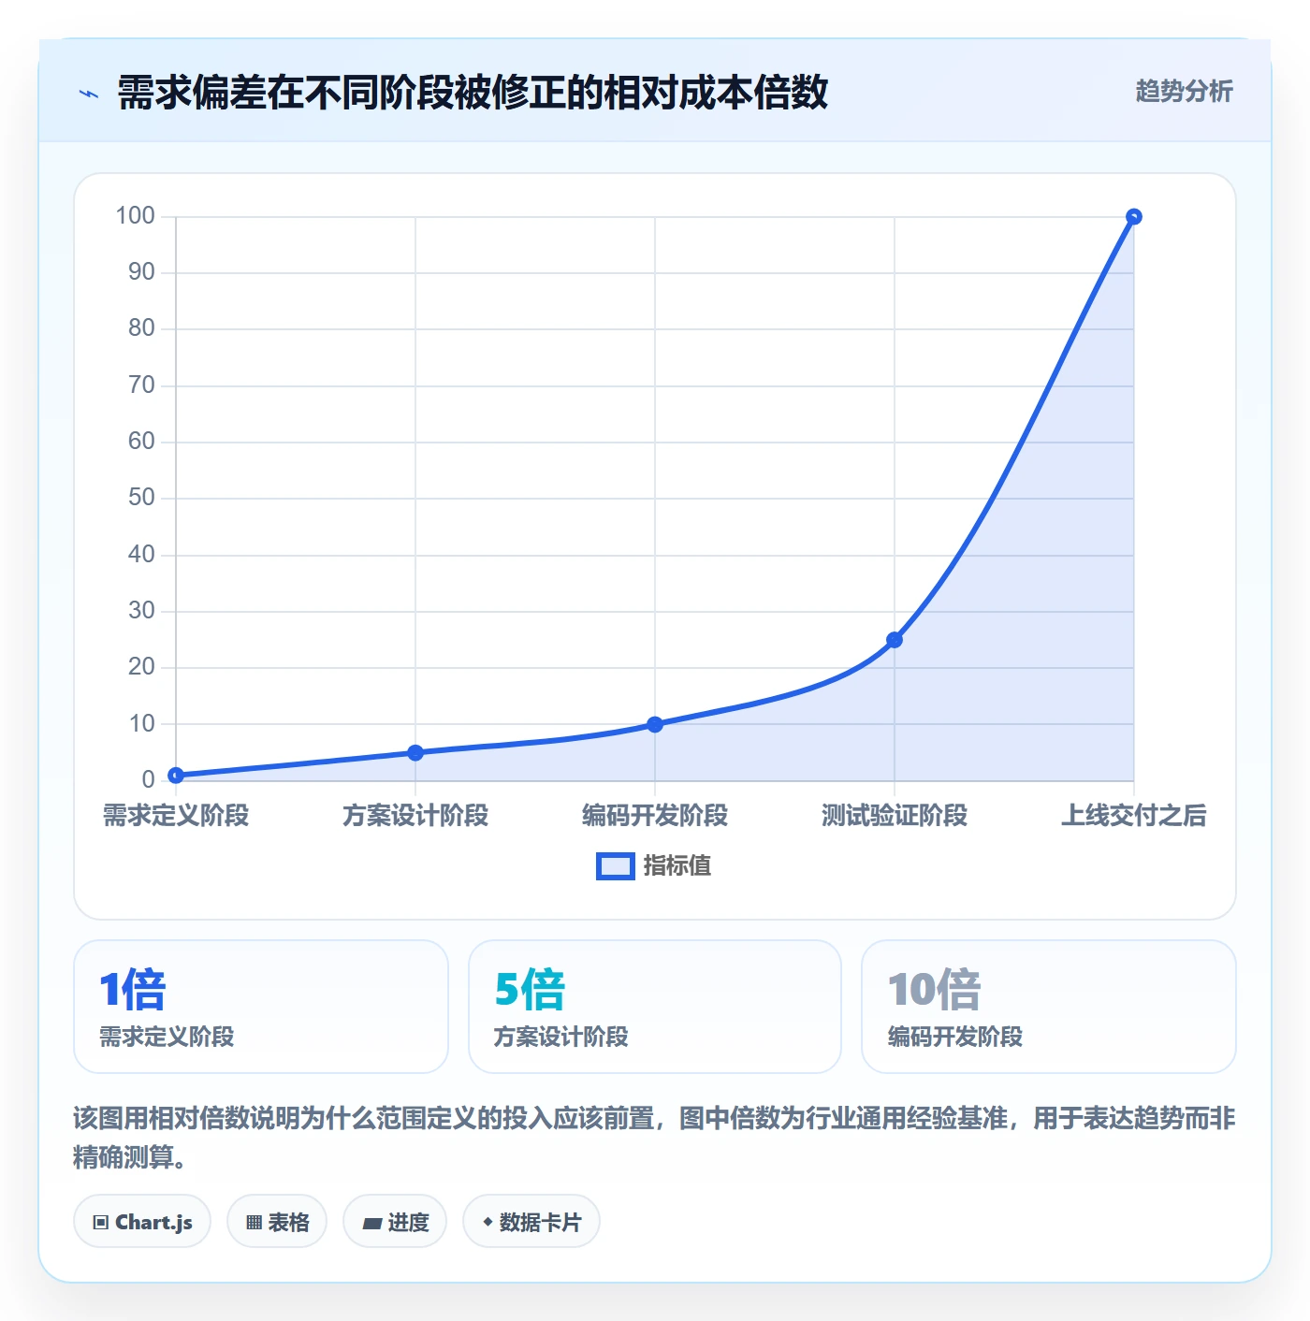Click the x-axis label 编码开发阶段
Viewport: 1310px width, 1321px height.
pyautogui.click(x=655, y=816)
